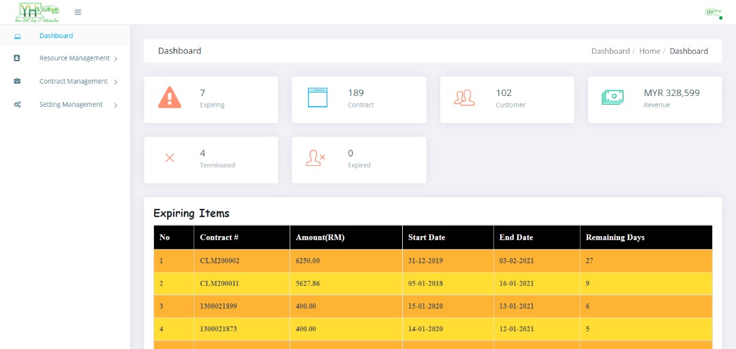Click the Contract Management briefcase icon
736x349 pixels.
coord(17,82)
